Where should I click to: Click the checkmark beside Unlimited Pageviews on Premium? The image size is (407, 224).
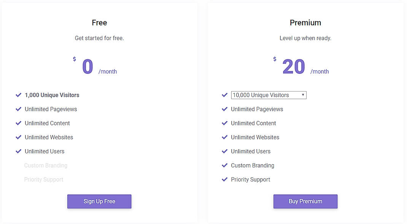click(225, 109)
